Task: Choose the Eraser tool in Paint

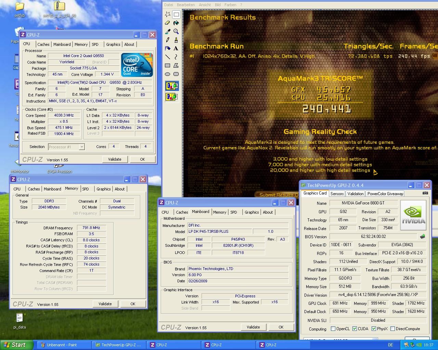Action: [x=168, y=23]
